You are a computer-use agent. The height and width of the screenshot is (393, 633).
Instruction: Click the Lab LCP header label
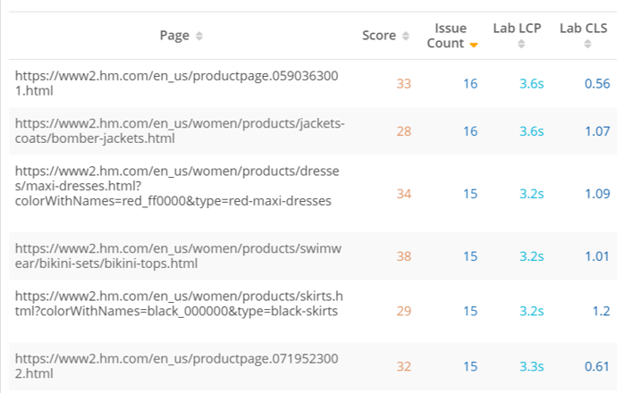[517, 29]
